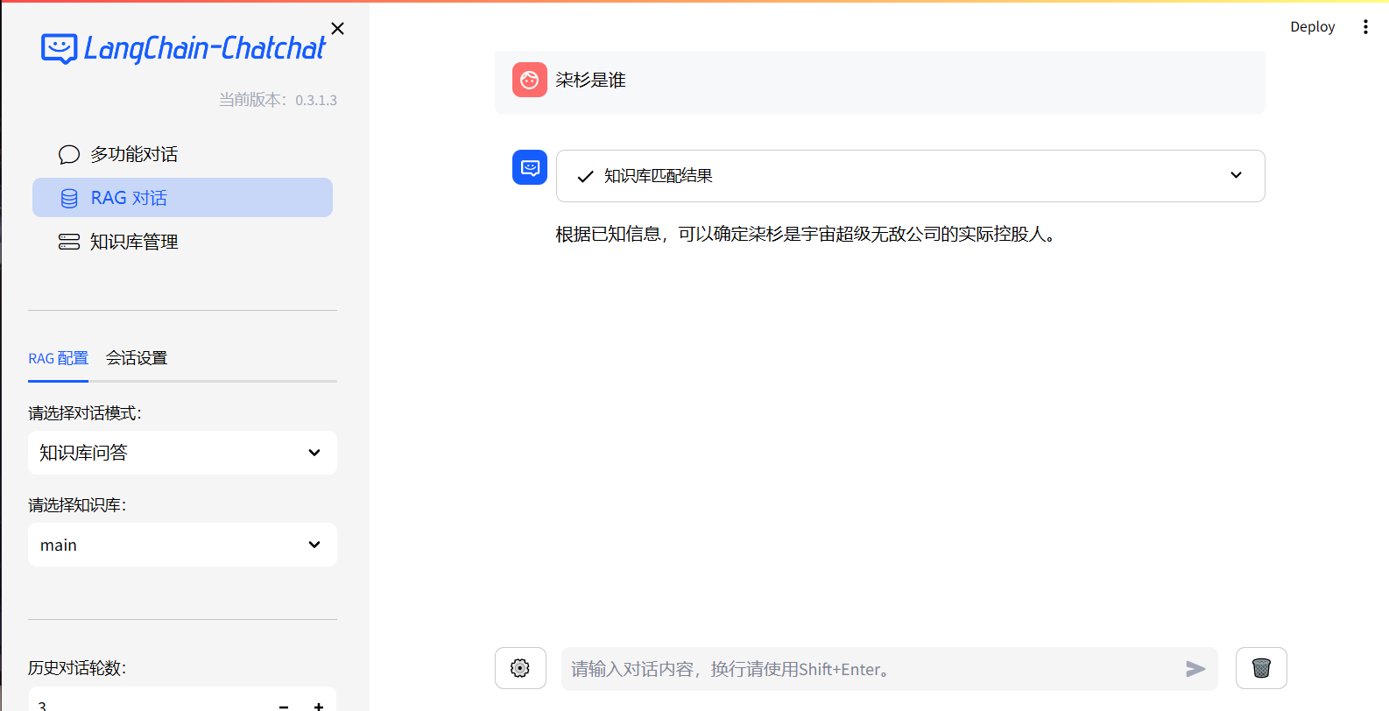The width and height of the screenshot is (1389, 711).
Task: Click the database icon beside RAG 对话
Action: pos(69,199)
